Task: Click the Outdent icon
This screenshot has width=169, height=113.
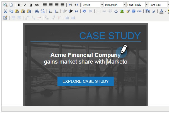Action: tap(65, 11)
